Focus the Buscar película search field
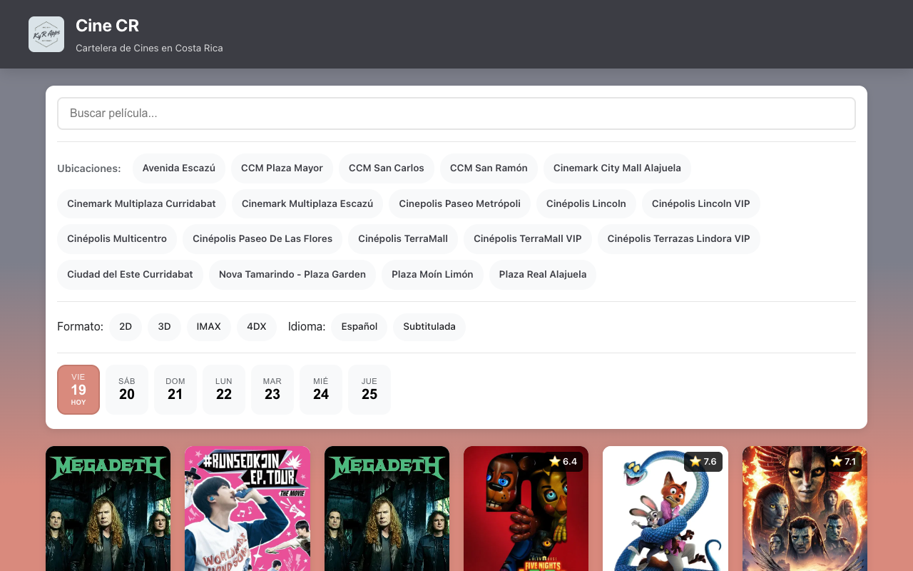The image size is (913, 571). (x=456, y=113)
